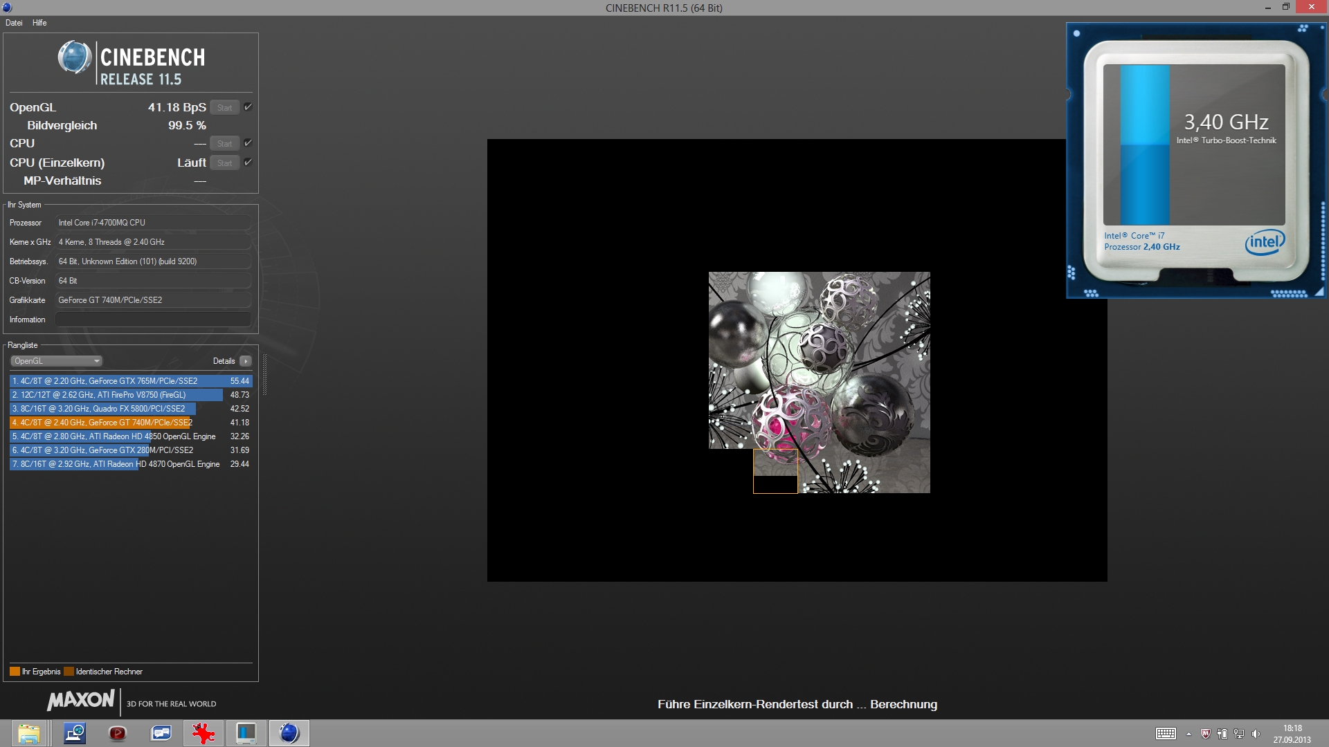Click the Cinebench globe logo icon

click(x=74, y=57)
